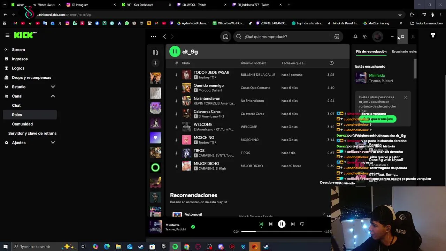Open Microsoft Edge from the taskbar

[107, 247]
